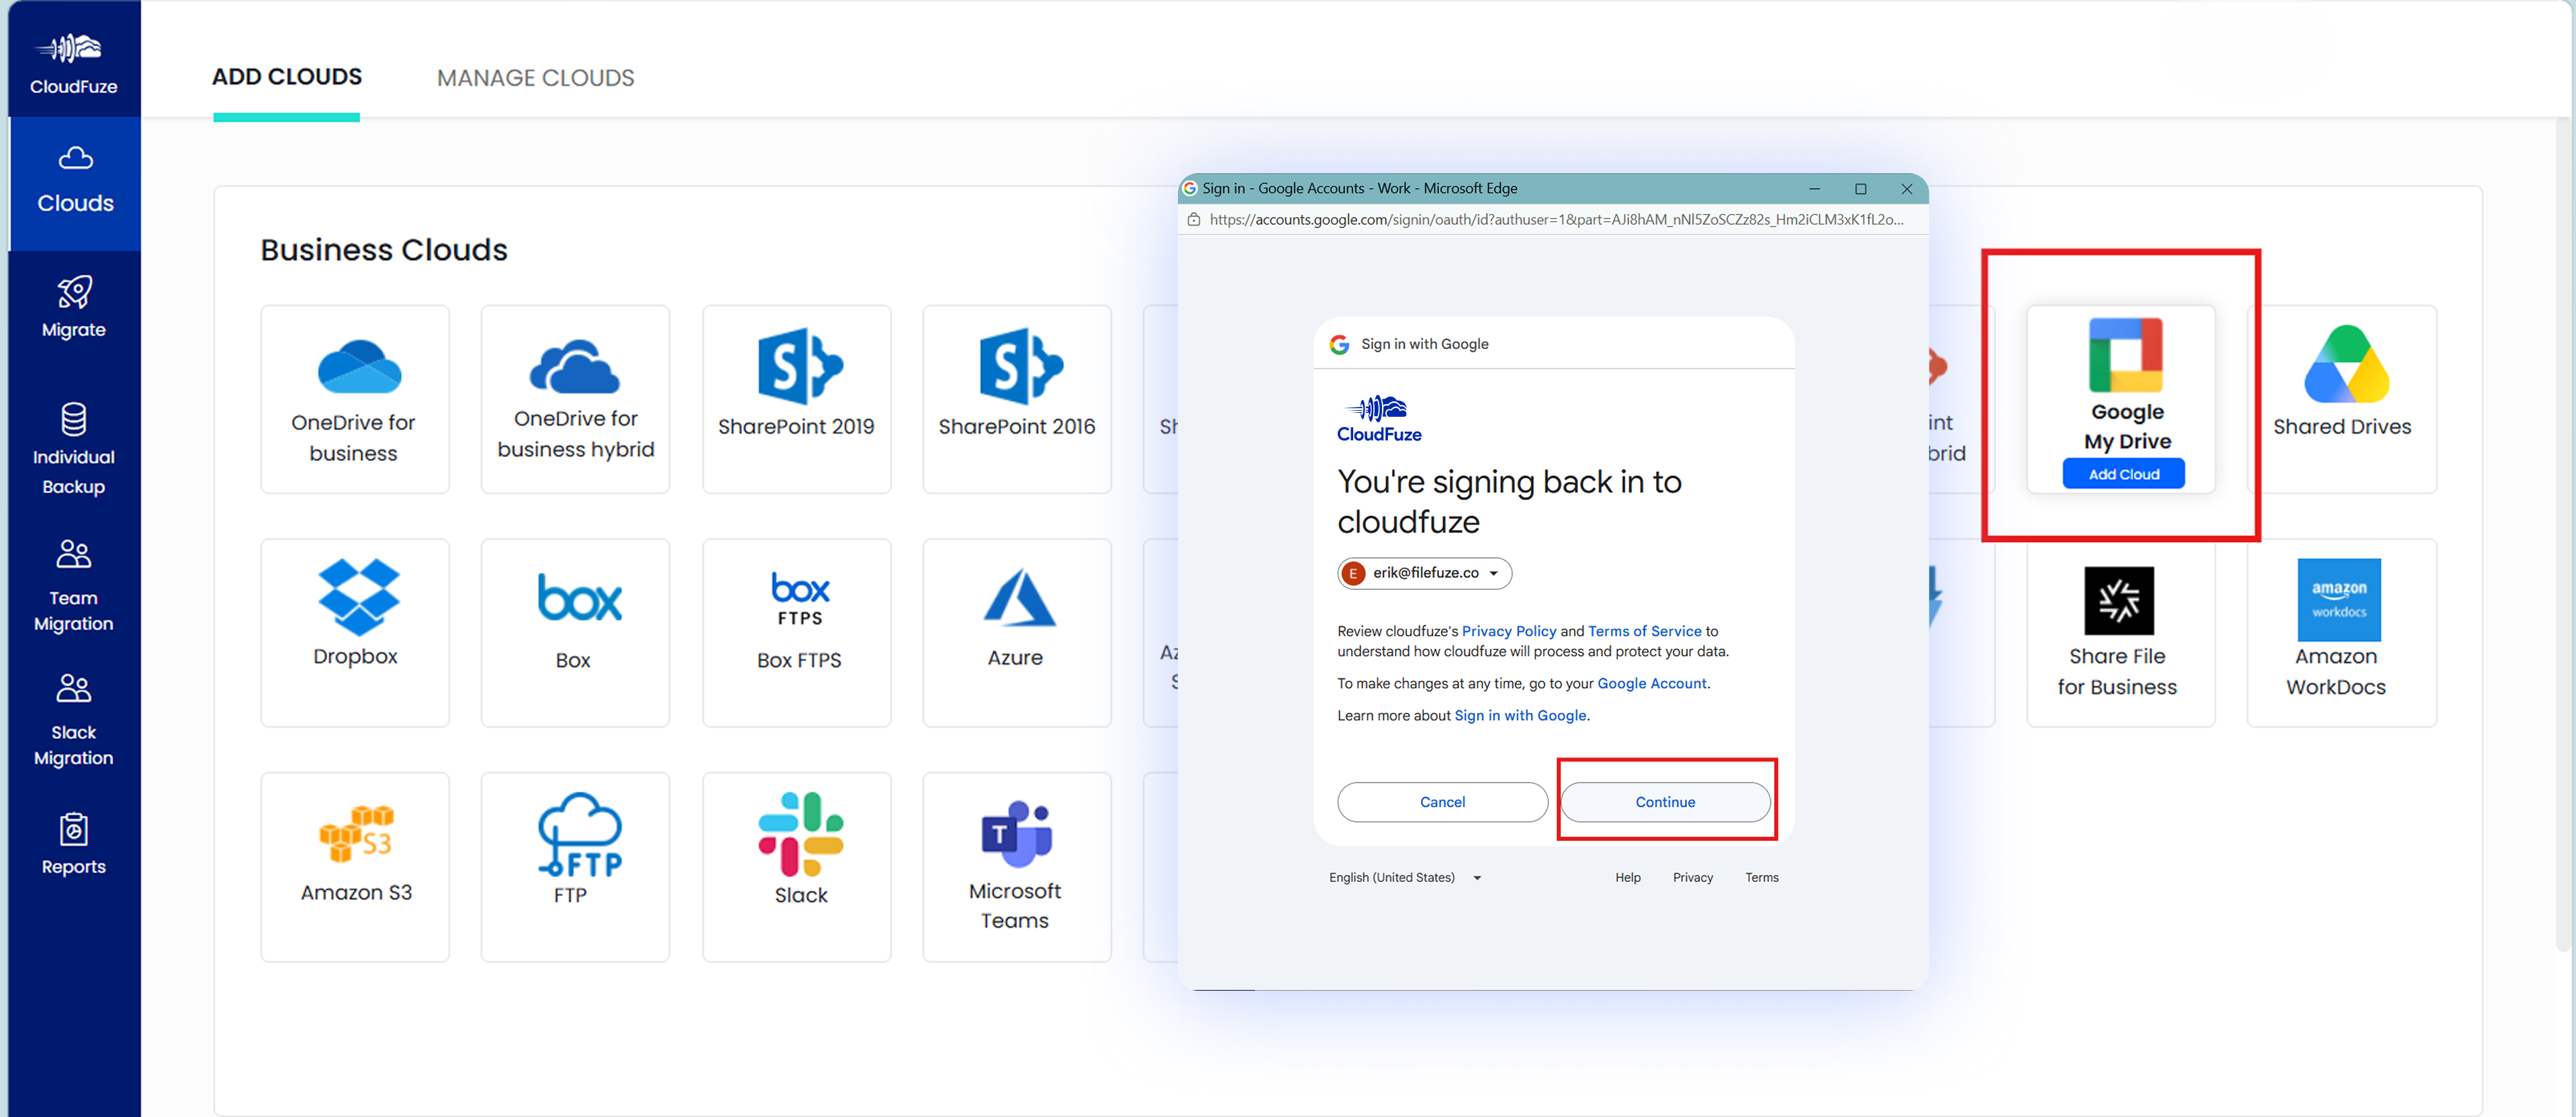Click the accounts.google.com URL address bar
Viewport: 2576px width, 1117px height.
pyautogui.click(x=1557, y=220)
